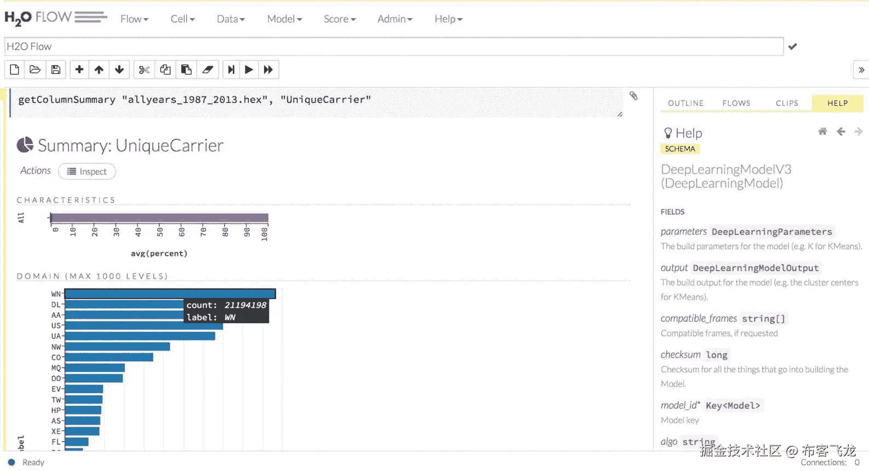
Task: Open the Flow dropdown menu
Action: (134, 19)
